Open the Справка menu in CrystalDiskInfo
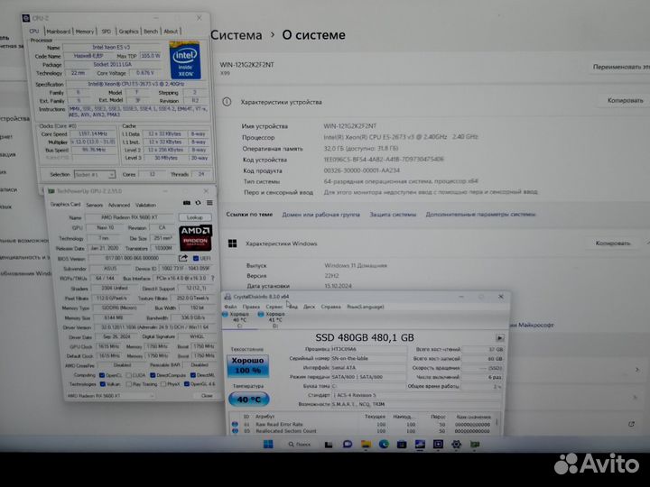650x487 pixels. click(330, 307)
